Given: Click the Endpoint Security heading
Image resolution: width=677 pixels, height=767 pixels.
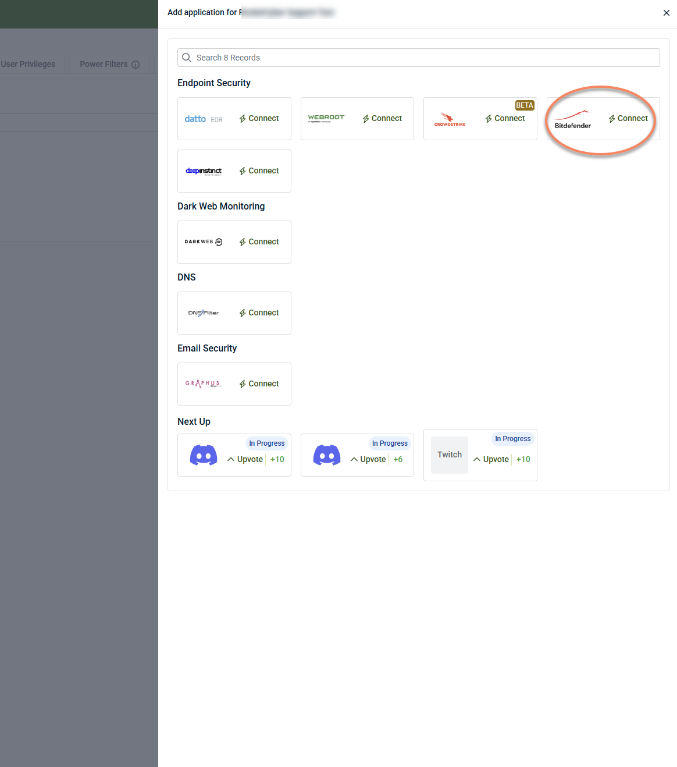Looking at the screenshot, I should pos(214,83).
